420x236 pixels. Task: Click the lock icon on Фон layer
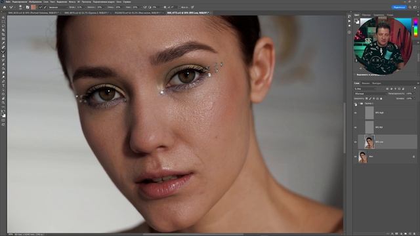tap(414, 157)
